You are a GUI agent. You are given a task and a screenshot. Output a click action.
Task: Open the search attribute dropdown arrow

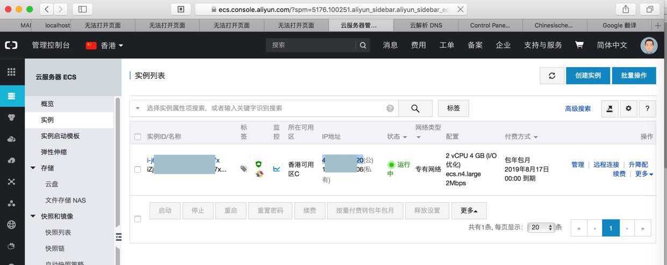coord(138,108)
